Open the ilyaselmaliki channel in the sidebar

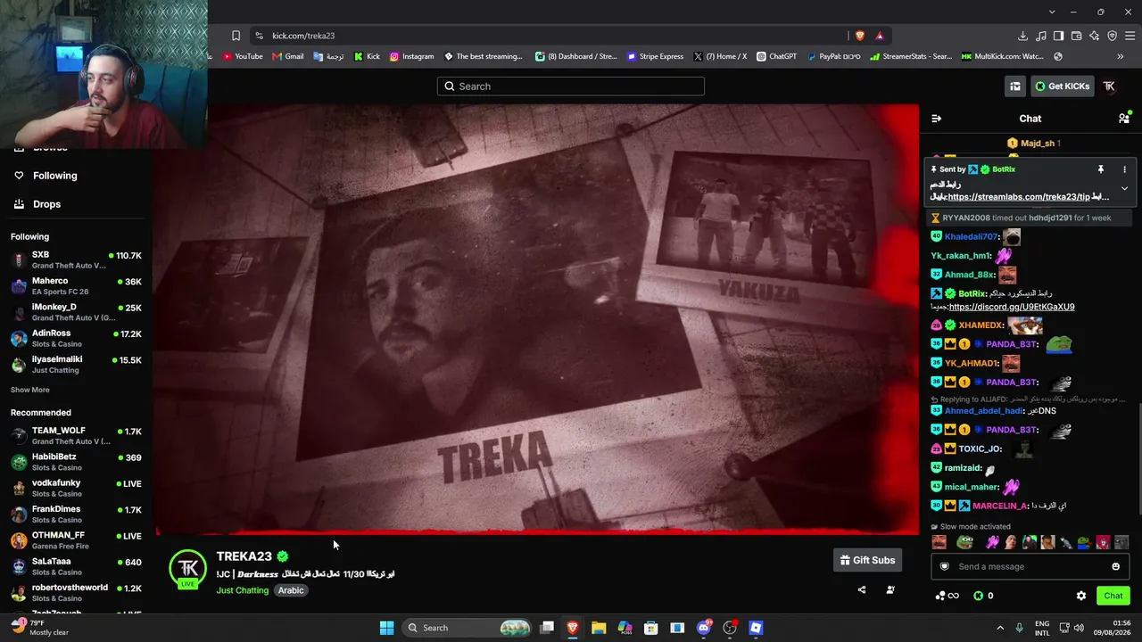coord(76,364)
